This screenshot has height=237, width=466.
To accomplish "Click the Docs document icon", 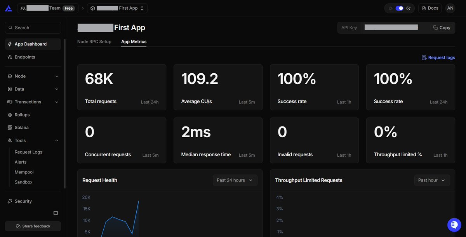I will (x=424, y=8).
